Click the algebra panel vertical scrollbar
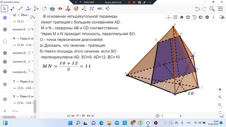226x127 pixels. click(35, 107)
